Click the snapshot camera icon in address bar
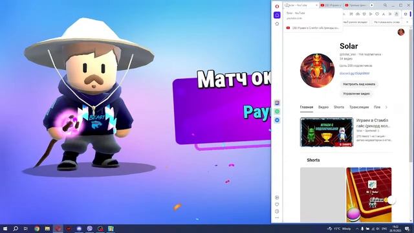The height and width of the screenshot is (233, 414). click(x=358, y=14)
